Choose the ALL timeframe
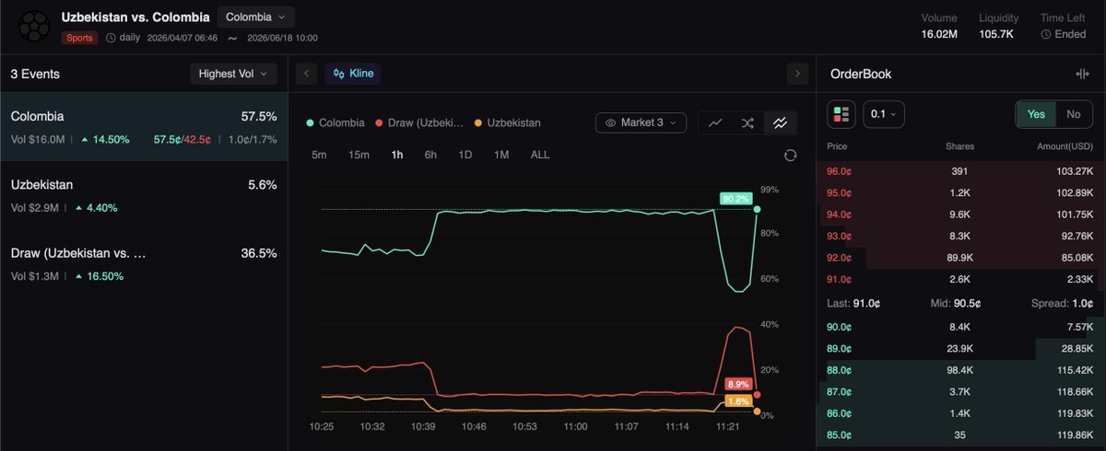Image resolution: width=1106 pixels, height=451 pixels. 540,155
